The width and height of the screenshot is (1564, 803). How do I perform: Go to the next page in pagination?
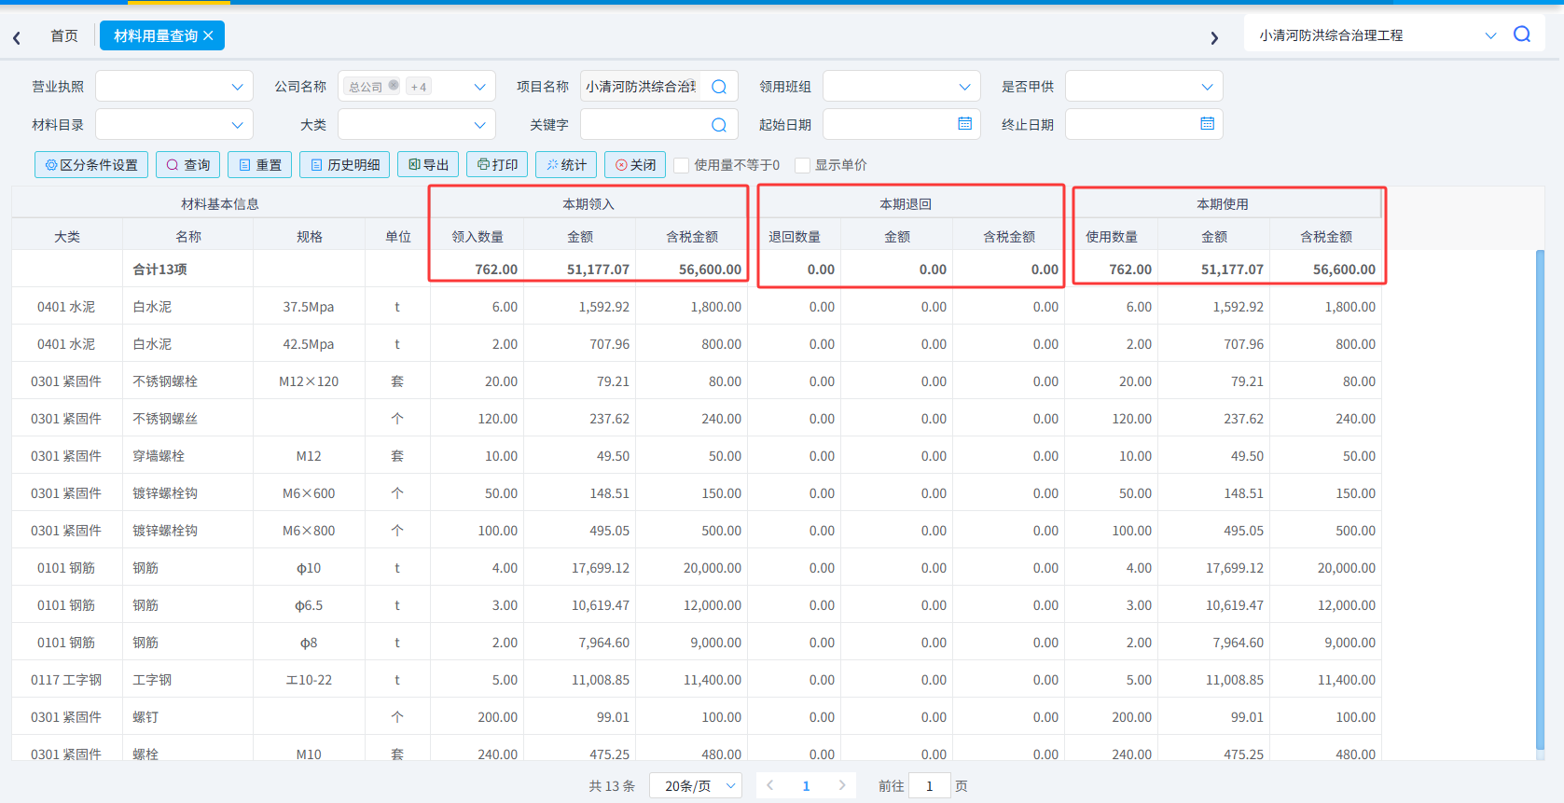point(842,786)
